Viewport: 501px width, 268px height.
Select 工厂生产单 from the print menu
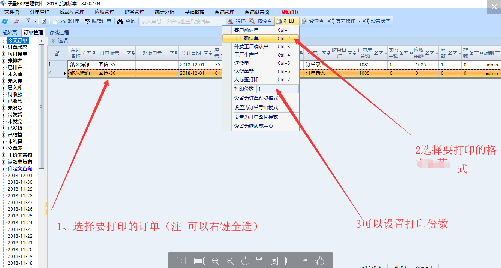tap(246, 55)
